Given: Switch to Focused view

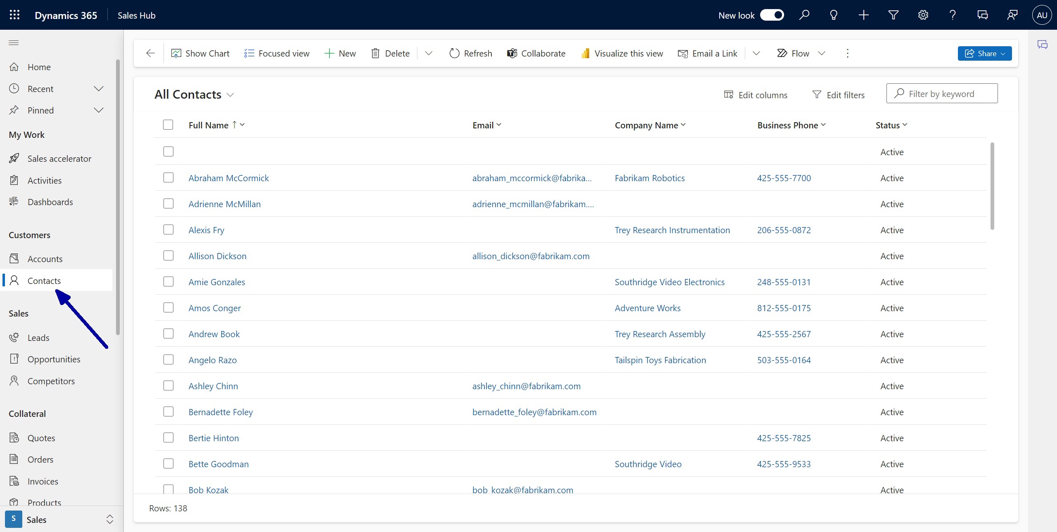Looking at the screenshot, I should pos(277,53).
